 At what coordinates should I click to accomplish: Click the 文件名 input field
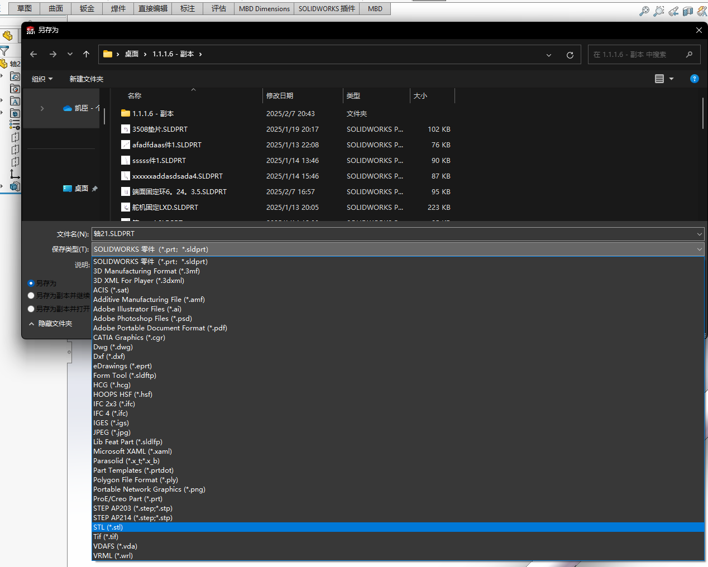click(x=398, y=234)
